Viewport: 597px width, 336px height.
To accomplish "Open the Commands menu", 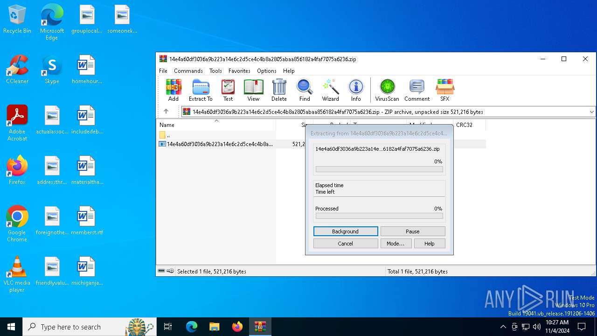I will coord(188,71).
